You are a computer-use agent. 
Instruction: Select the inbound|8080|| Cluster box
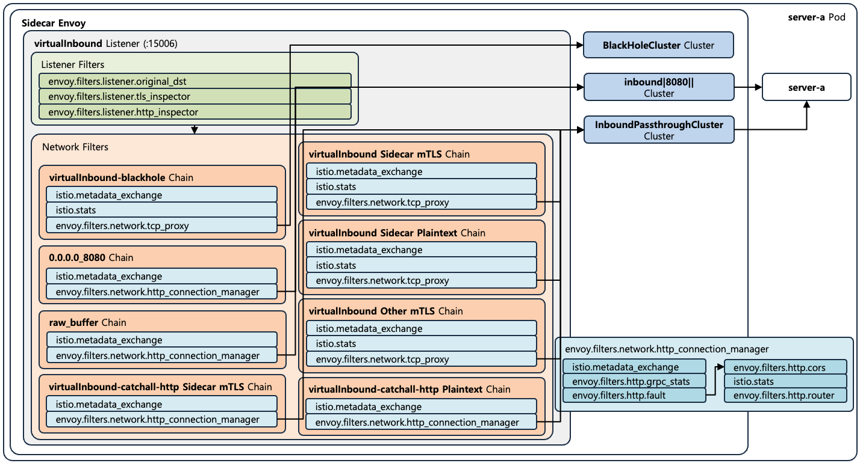(x=659, y=87)
